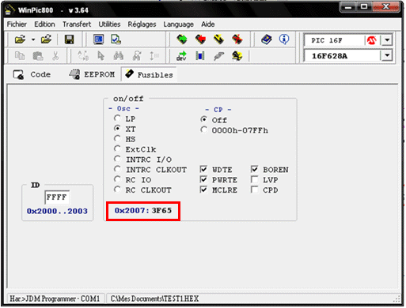Click the grayed paste clipboard icon
Image resolution: width=406 pixels, height=308 pixels.
(x=38, y=56)
